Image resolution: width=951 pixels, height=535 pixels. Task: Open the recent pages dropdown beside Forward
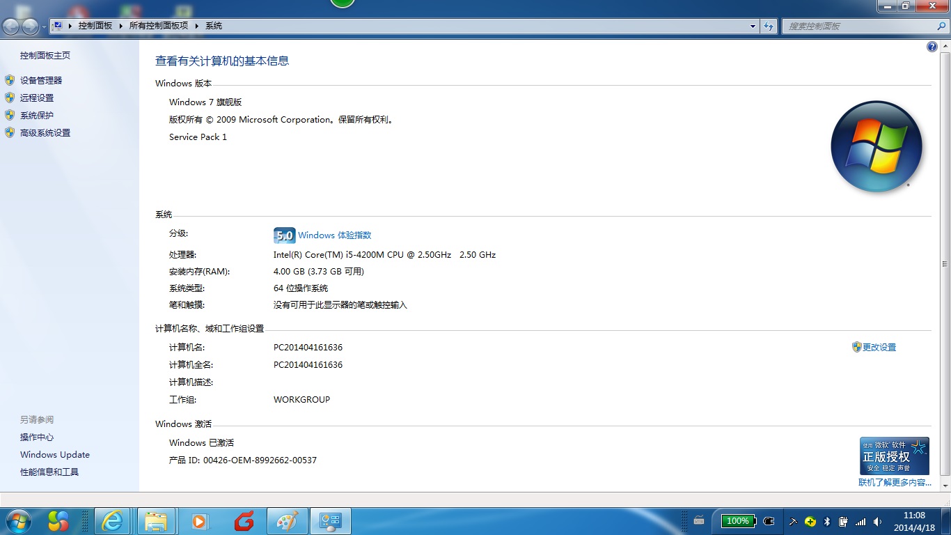pyautogui.click(x=45, y=27)
